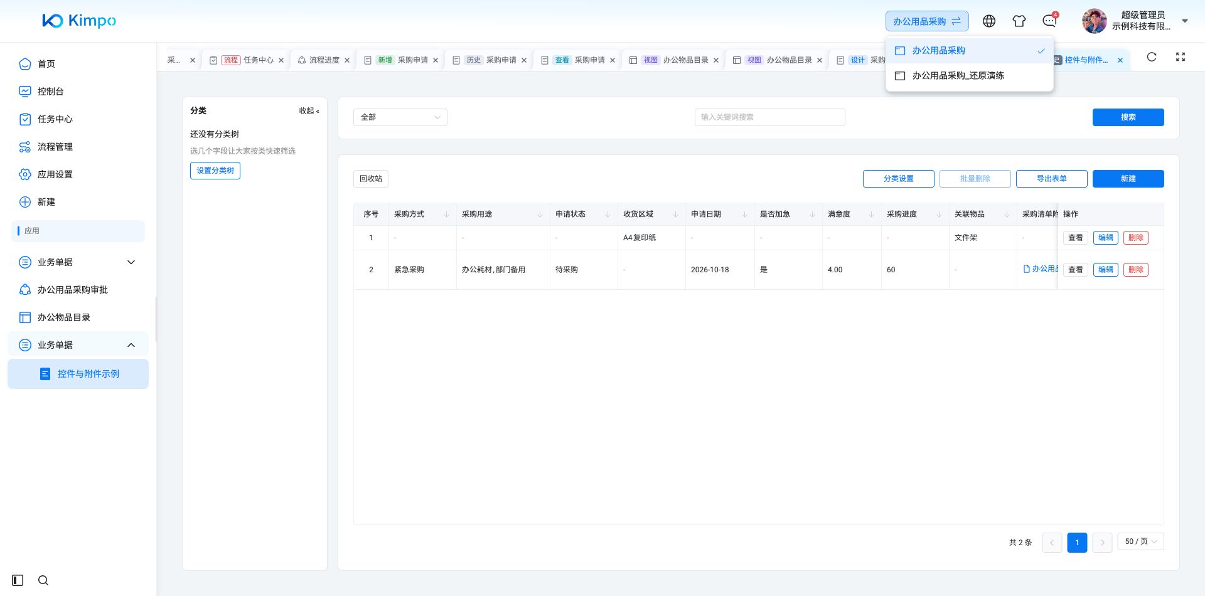Open sidebar search magnifier icon
Viewport: 1205px width, 596px height.
[x=43, y=580]
